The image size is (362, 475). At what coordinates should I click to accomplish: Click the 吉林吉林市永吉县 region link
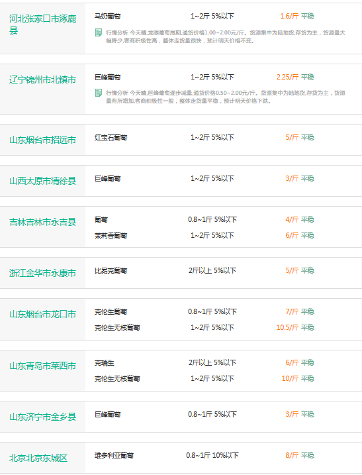pos(42,223)
